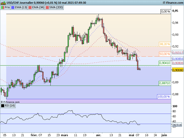Click the SMA value tag 0,91517
The width and height of the screenshot is (184, 138).
[178, 52]
